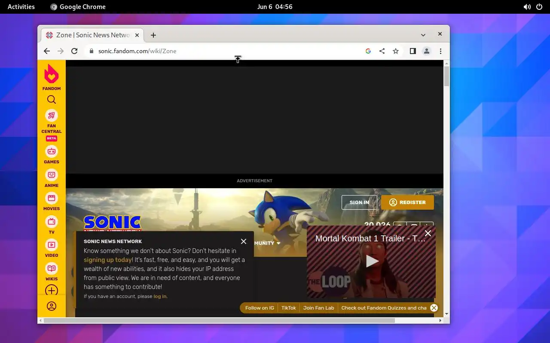Open the system volume indicator
550x343 pixels.
[x=527, y=7]
